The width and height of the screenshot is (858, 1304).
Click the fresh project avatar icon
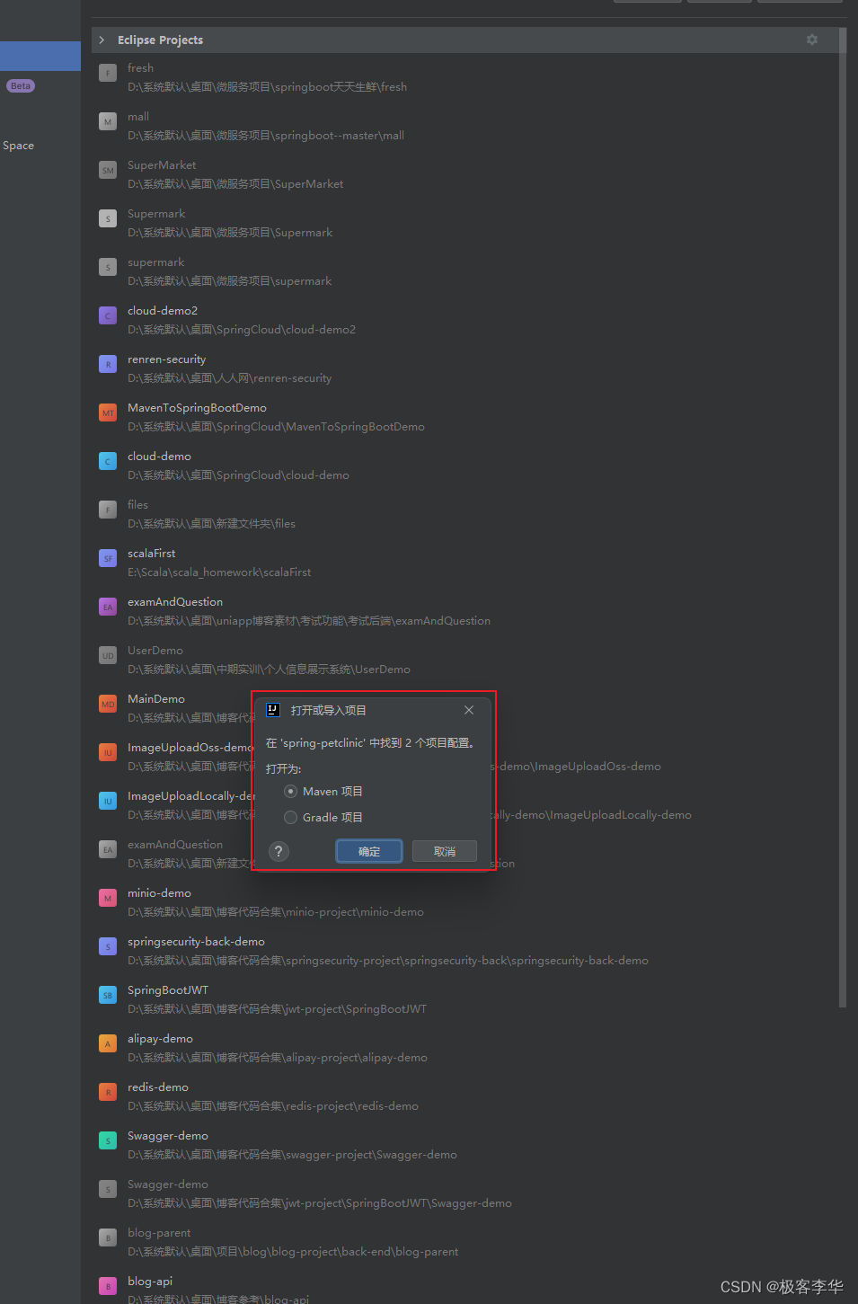point(107,73)
